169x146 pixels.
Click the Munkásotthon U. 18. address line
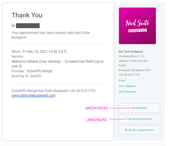131,56
